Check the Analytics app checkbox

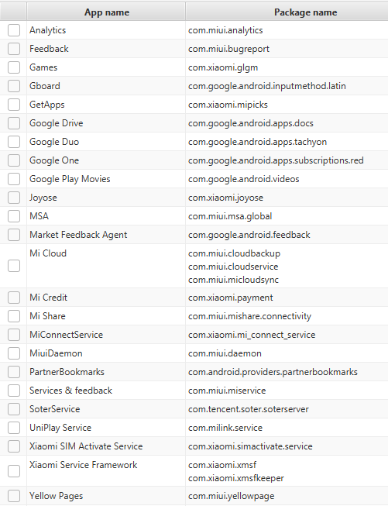tap(14, 30)
